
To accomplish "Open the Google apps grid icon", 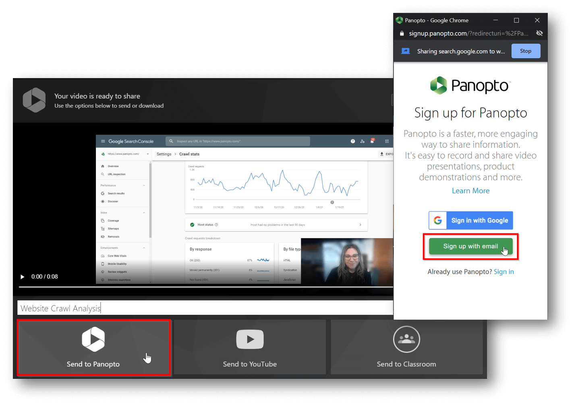I will [387, 141].
